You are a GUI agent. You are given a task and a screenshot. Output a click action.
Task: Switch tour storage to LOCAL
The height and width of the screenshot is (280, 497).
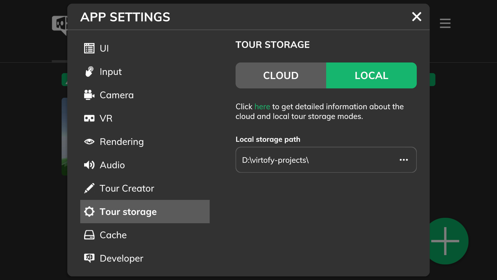(x=371, y=75)
